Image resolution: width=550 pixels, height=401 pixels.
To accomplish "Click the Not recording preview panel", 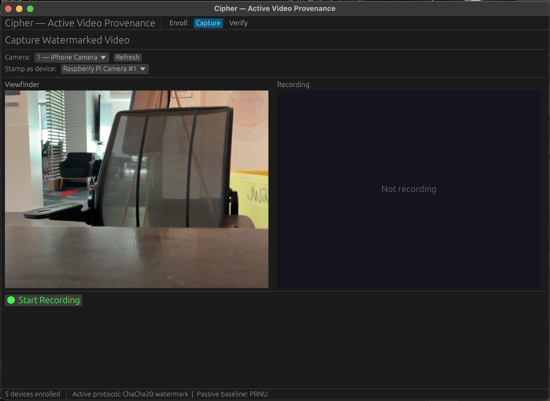I will pyautogui.click(x=409, y=189).
